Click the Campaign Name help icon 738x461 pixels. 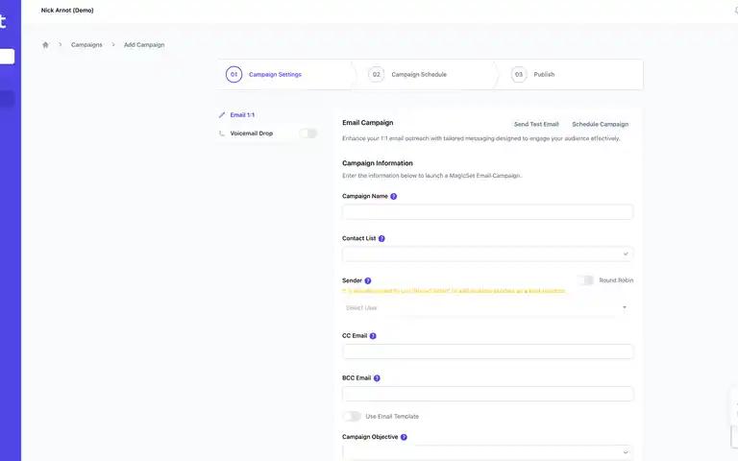point(393,196)
